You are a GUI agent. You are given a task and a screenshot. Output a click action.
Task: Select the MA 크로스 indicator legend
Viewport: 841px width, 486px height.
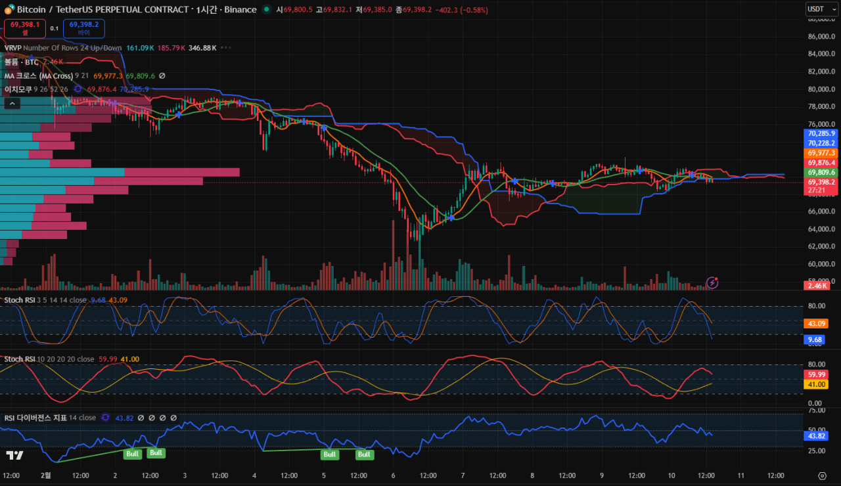click(38, 76)
